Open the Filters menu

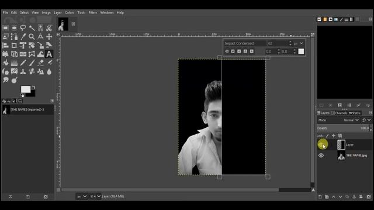[x=93, y=13]
